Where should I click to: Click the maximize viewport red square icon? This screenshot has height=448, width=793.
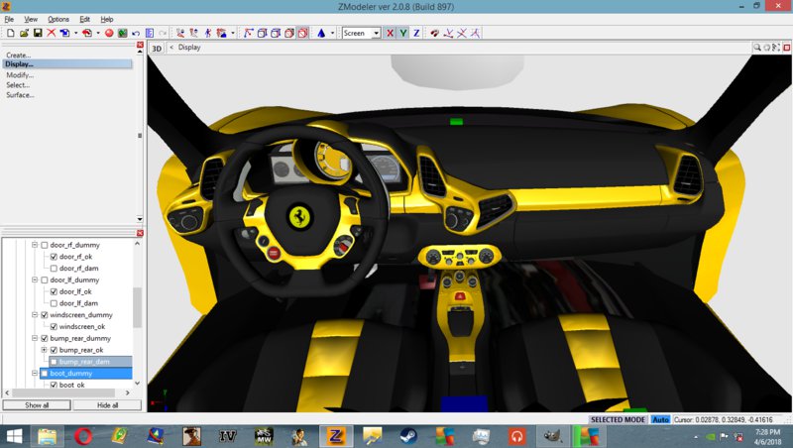[x=786, y=48]
